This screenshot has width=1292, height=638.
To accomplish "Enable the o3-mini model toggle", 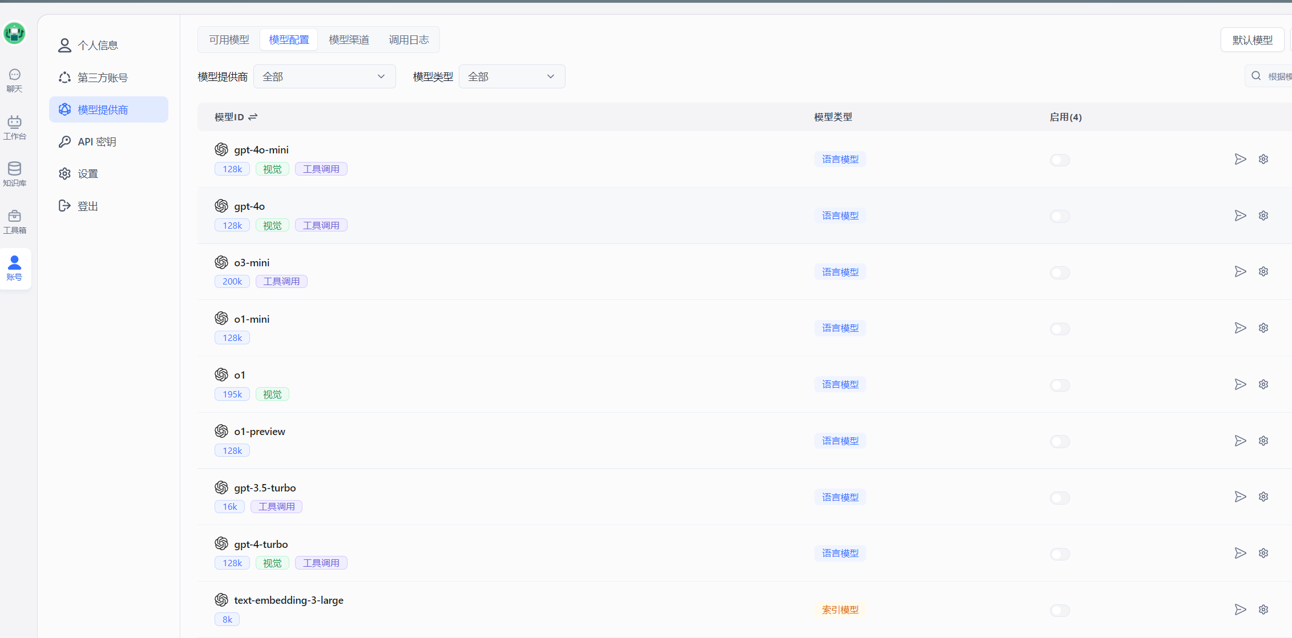I will coord(1060,273).
